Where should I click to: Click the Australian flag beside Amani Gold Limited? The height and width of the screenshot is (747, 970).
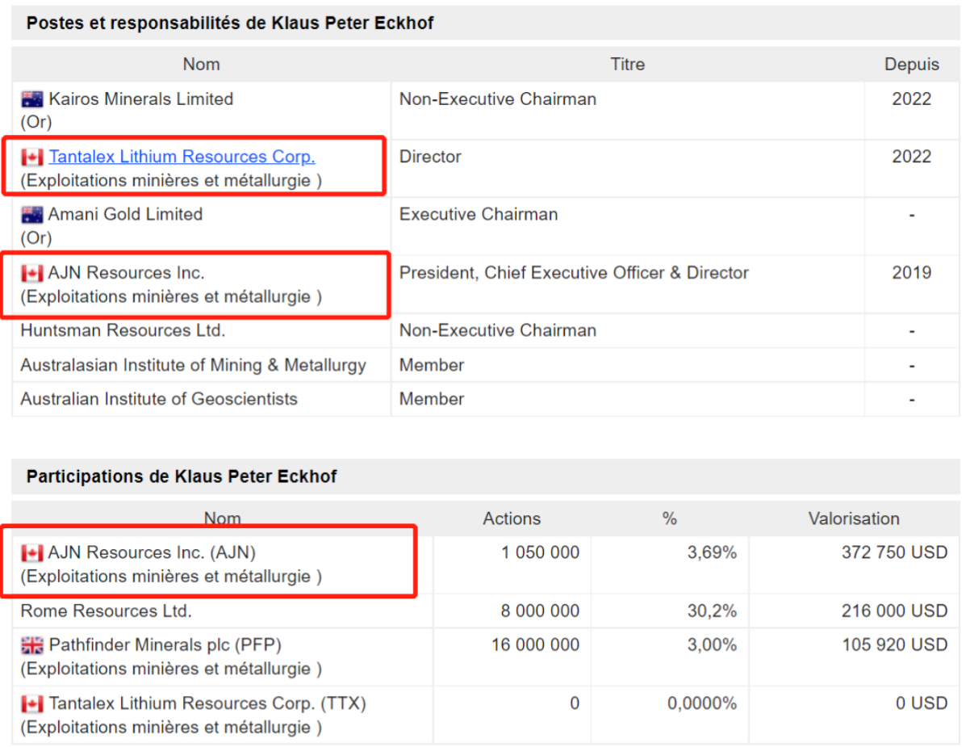coord(32,215)
